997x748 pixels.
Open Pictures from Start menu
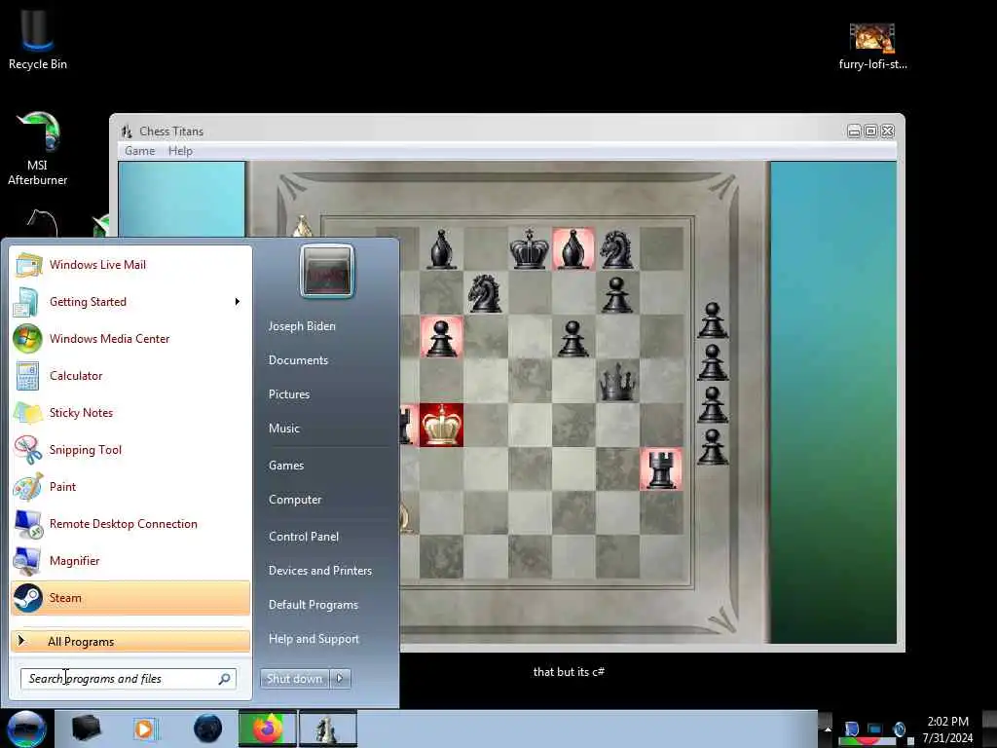288,394
